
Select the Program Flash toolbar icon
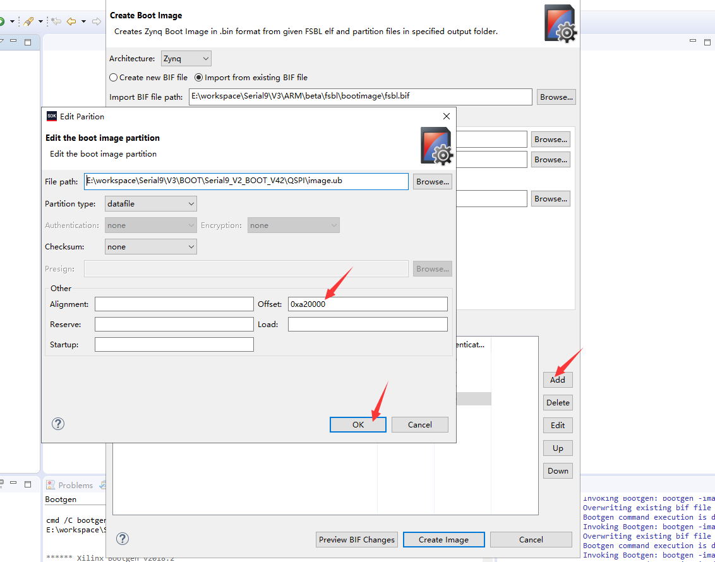28,21
